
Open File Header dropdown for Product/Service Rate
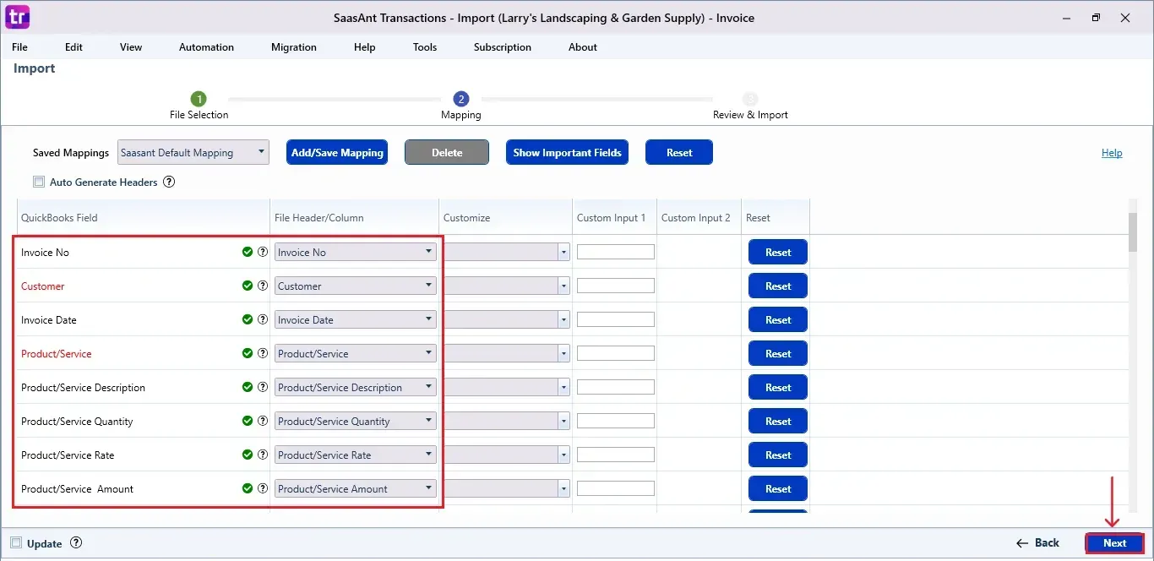click(x=355, y=455)
